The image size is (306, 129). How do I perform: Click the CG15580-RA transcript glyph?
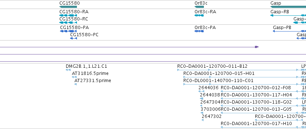[x=68, y=15]
